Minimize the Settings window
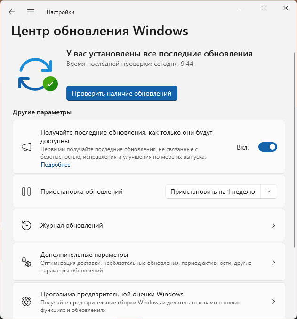This screenshot has height=319, width=297. point(242,8)
